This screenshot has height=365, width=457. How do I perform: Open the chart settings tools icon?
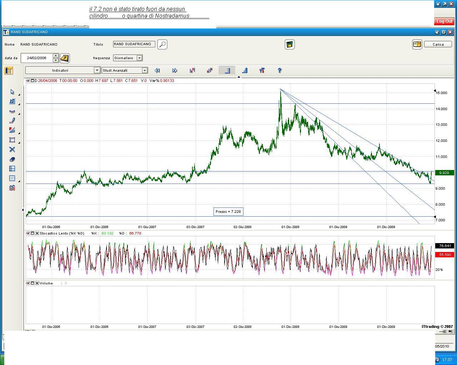pyautogui.click(x=262, y=71)
